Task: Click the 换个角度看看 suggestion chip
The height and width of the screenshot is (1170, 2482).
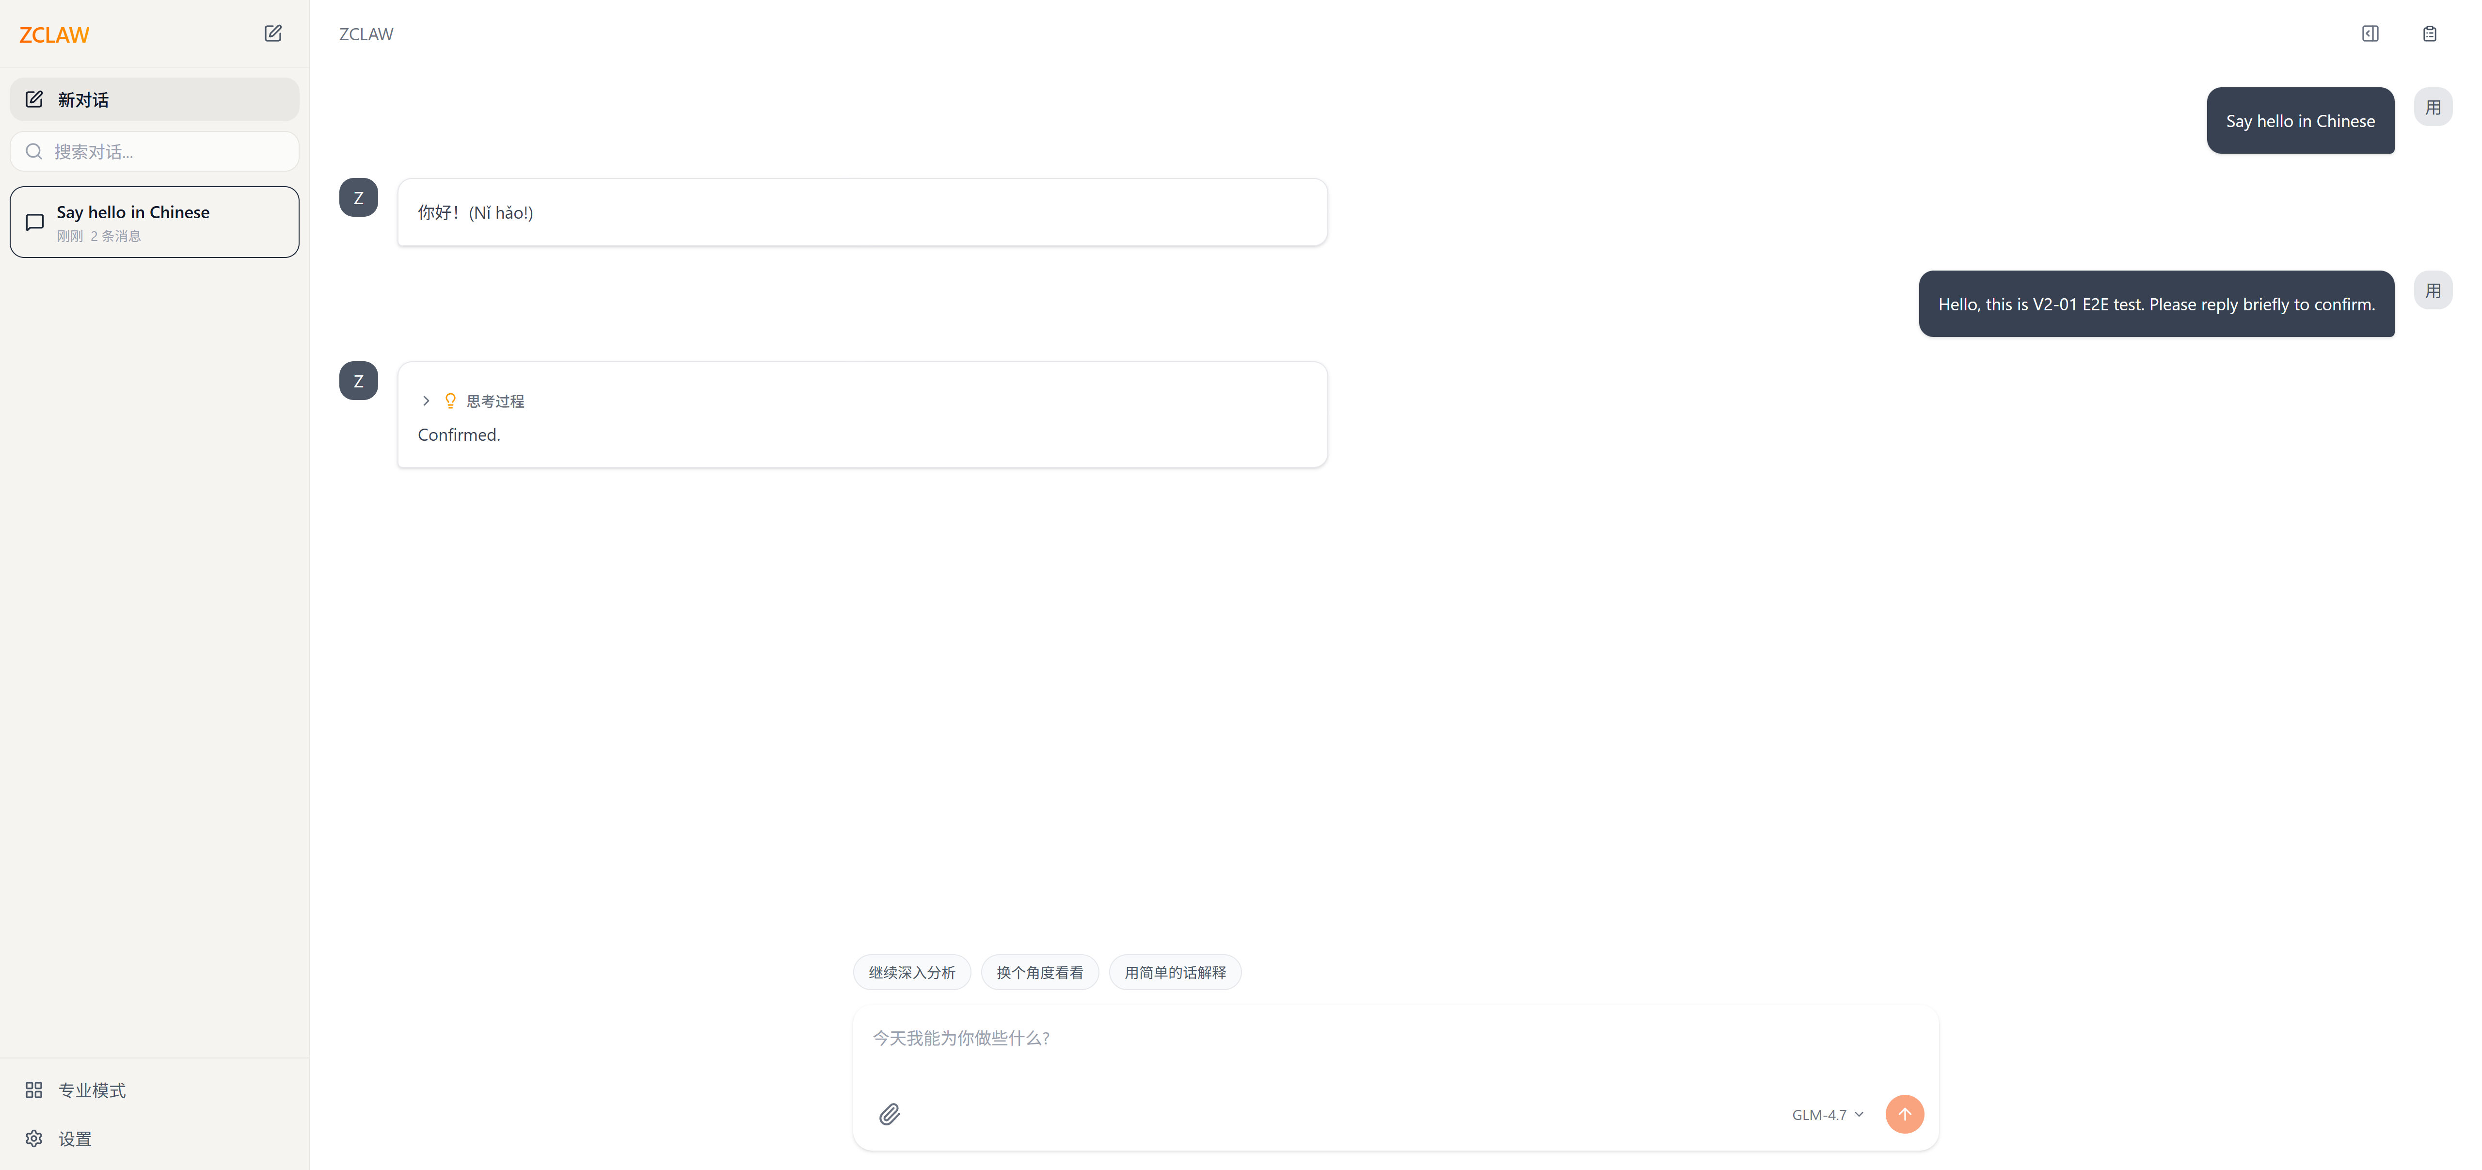Action: click(x=1039, y=973)
